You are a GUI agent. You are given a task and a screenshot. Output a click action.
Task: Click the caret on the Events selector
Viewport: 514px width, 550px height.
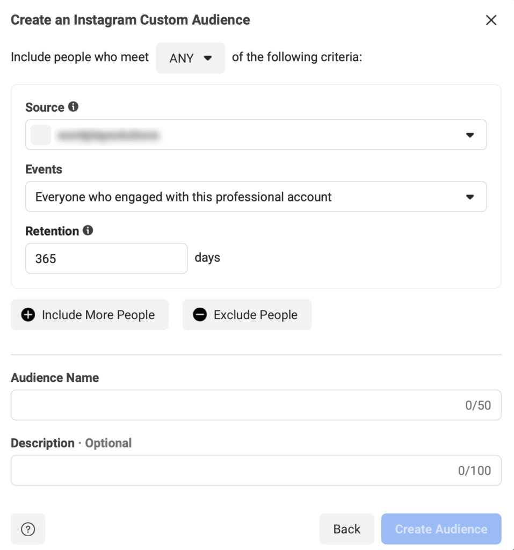[x=470, y=197]
